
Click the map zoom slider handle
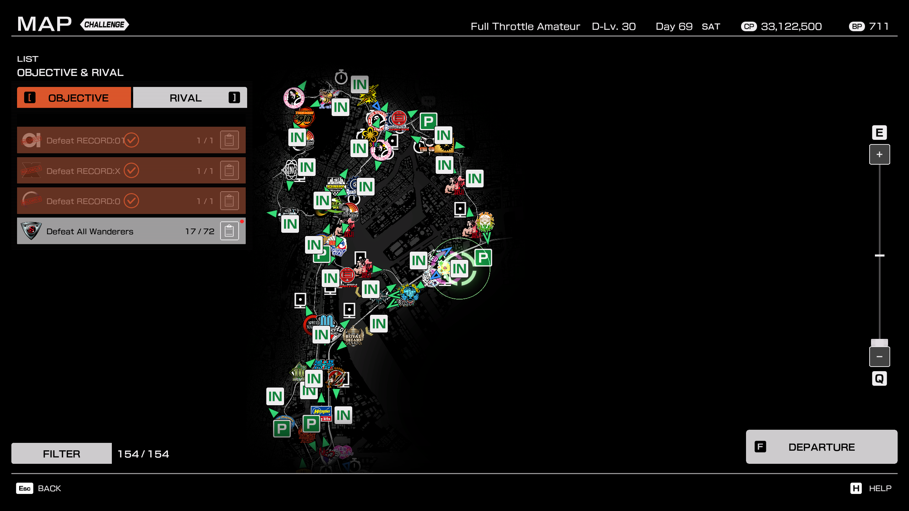click(x=879, y=342)
